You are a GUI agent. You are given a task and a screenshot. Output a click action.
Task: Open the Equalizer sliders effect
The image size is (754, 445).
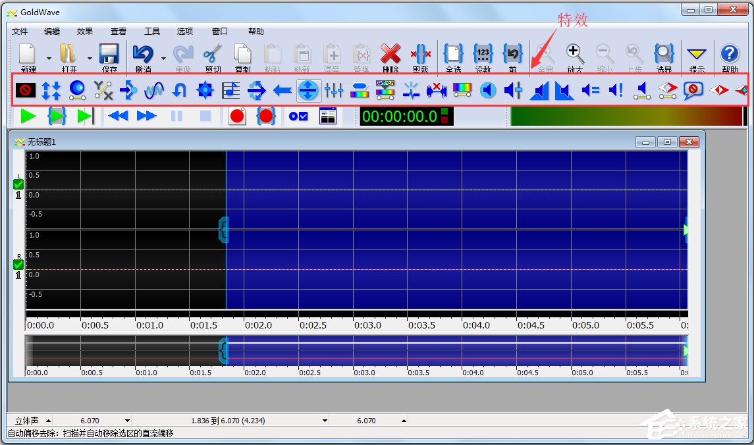[x=334, y=90]
